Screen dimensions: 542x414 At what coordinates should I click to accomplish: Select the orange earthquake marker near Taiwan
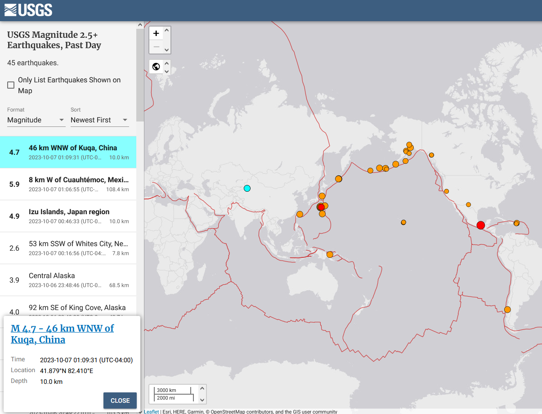(300, 214)
